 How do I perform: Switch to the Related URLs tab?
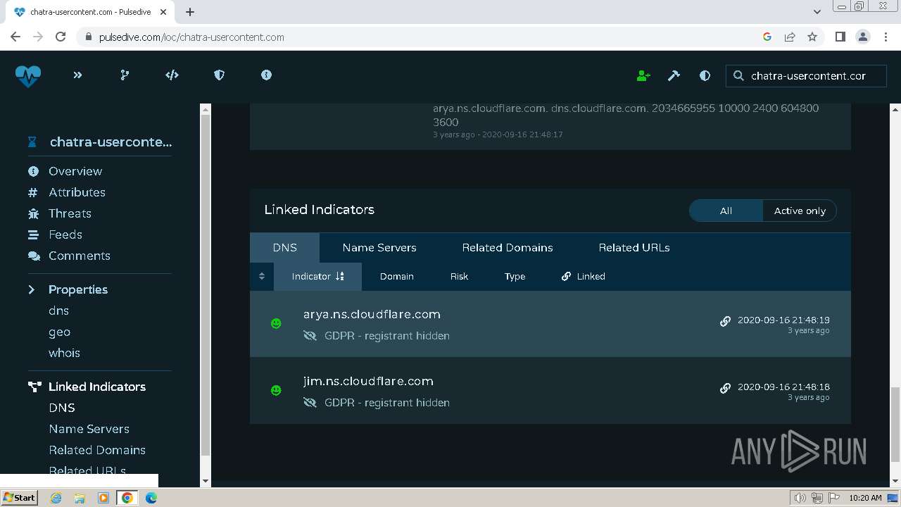[634, 248]
